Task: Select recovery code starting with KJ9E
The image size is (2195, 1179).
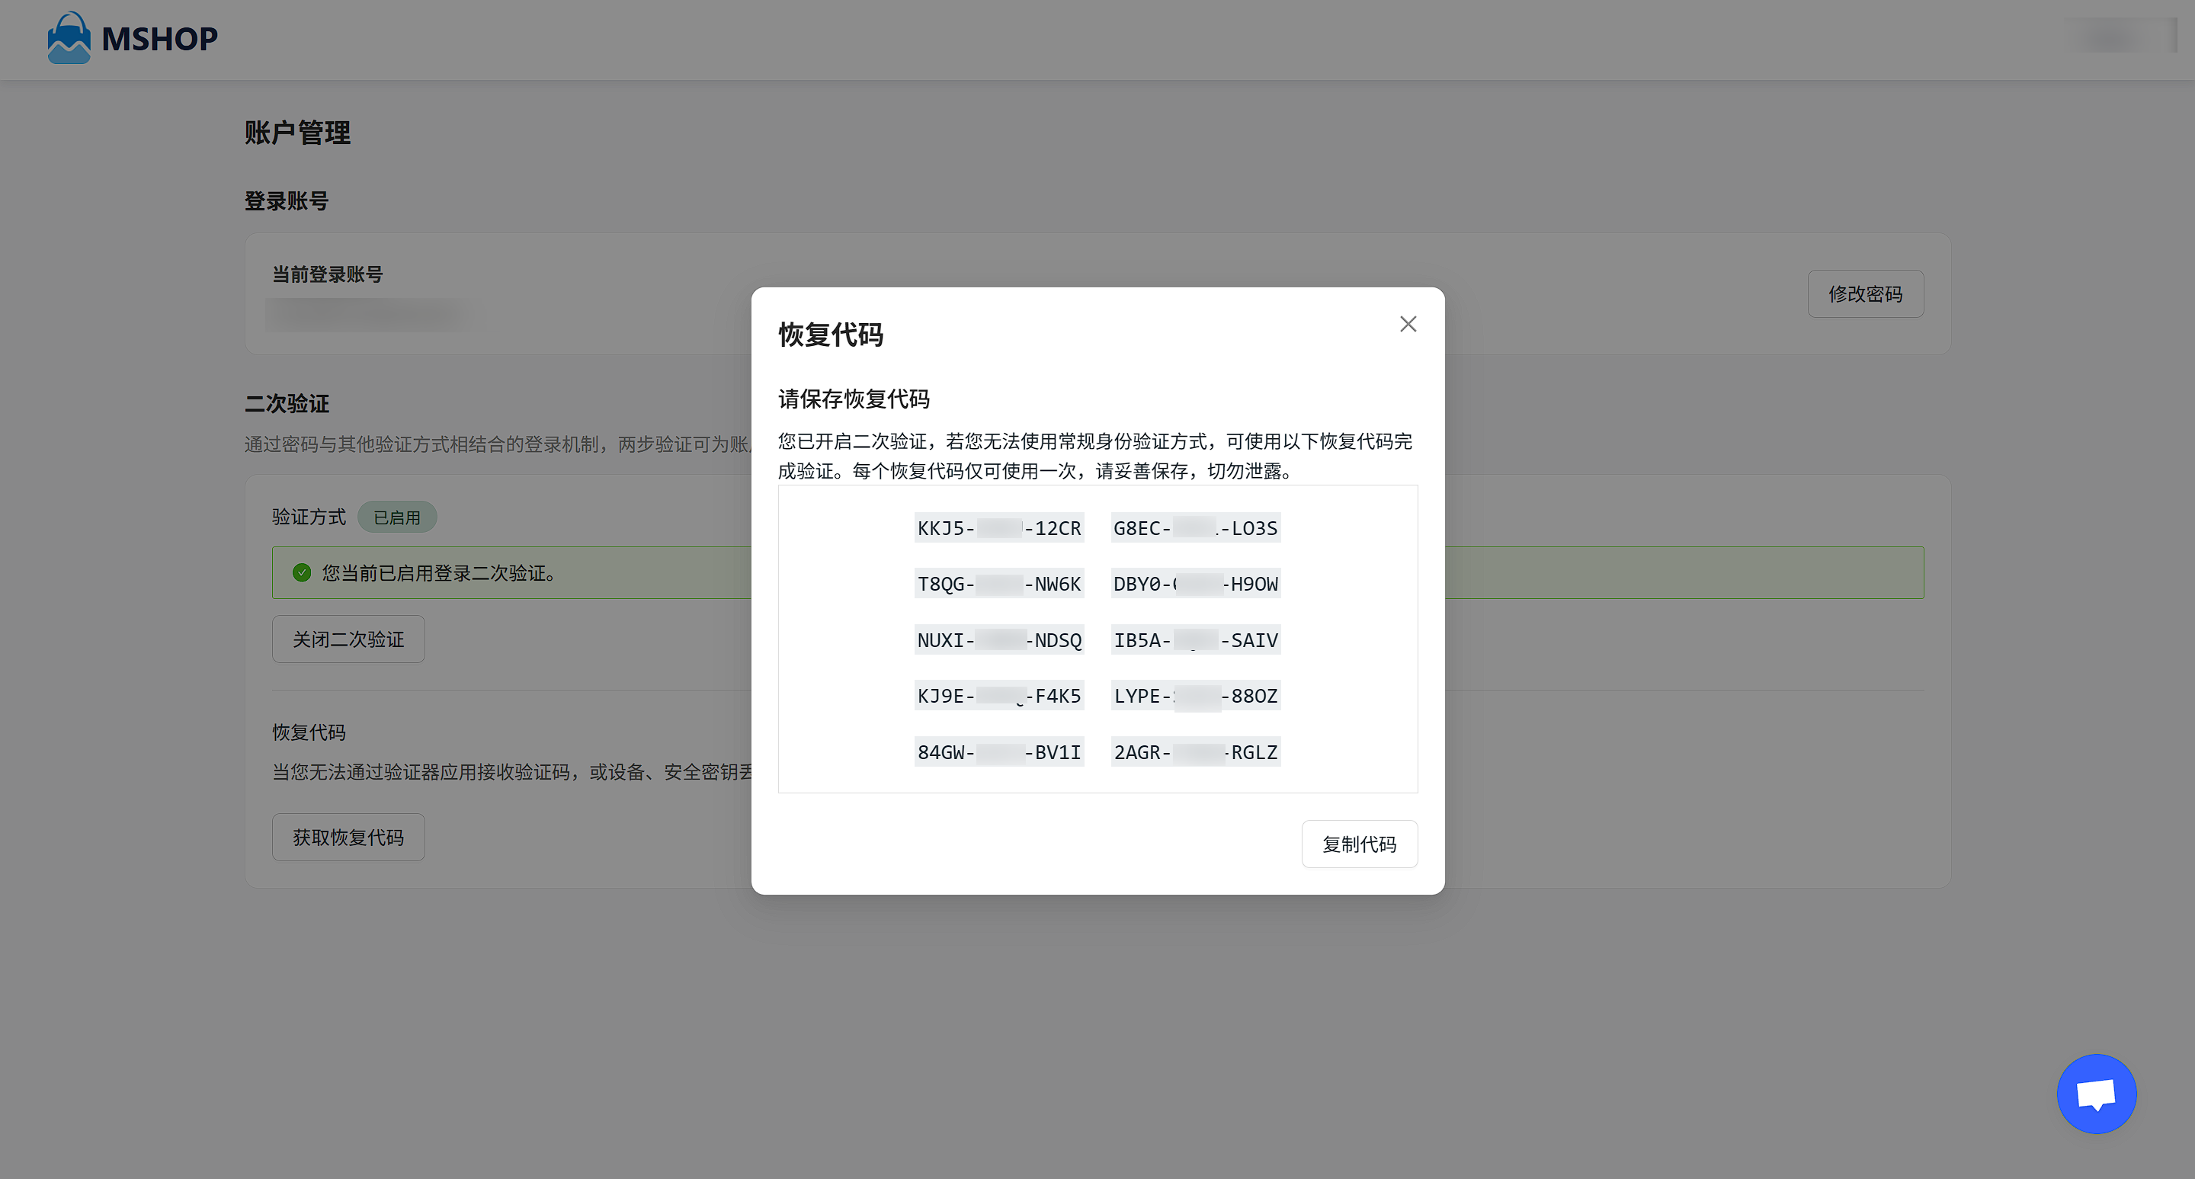Action: click(x=998, y=696)
